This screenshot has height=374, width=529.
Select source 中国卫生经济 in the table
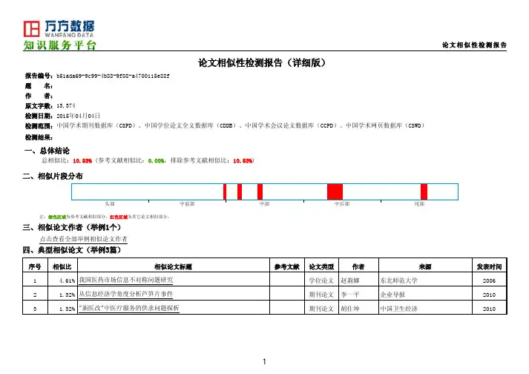tap(399, 308)
